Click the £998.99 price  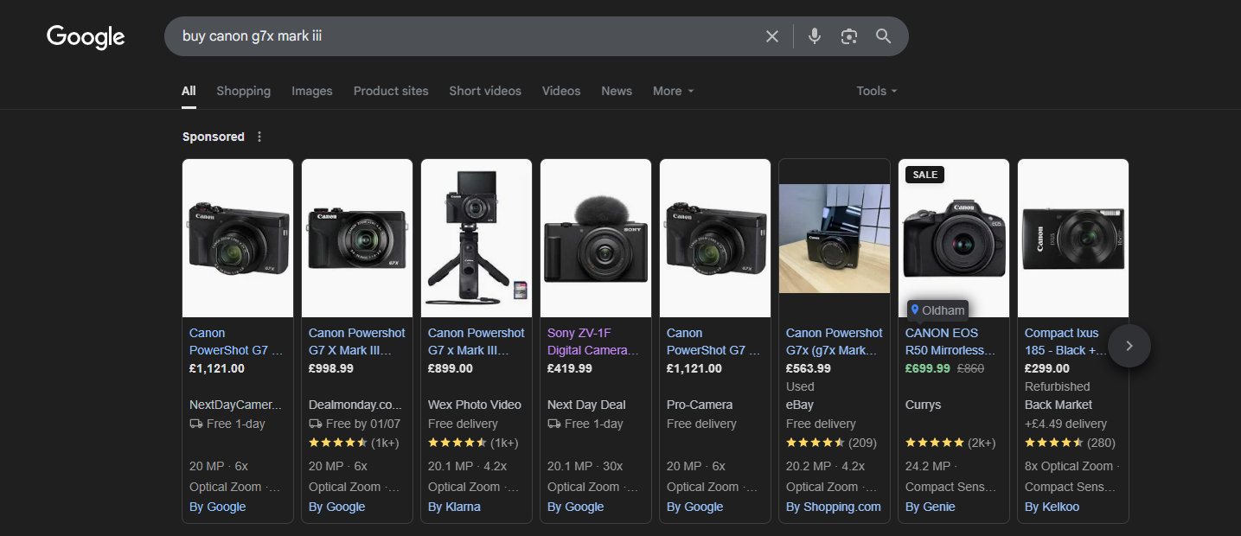point(331,368)
